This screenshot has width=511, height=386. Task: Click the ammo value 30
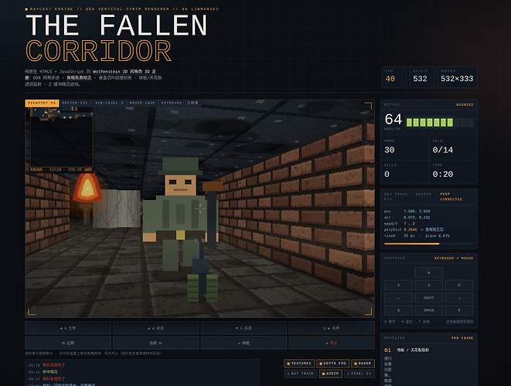tap(390, 150)
